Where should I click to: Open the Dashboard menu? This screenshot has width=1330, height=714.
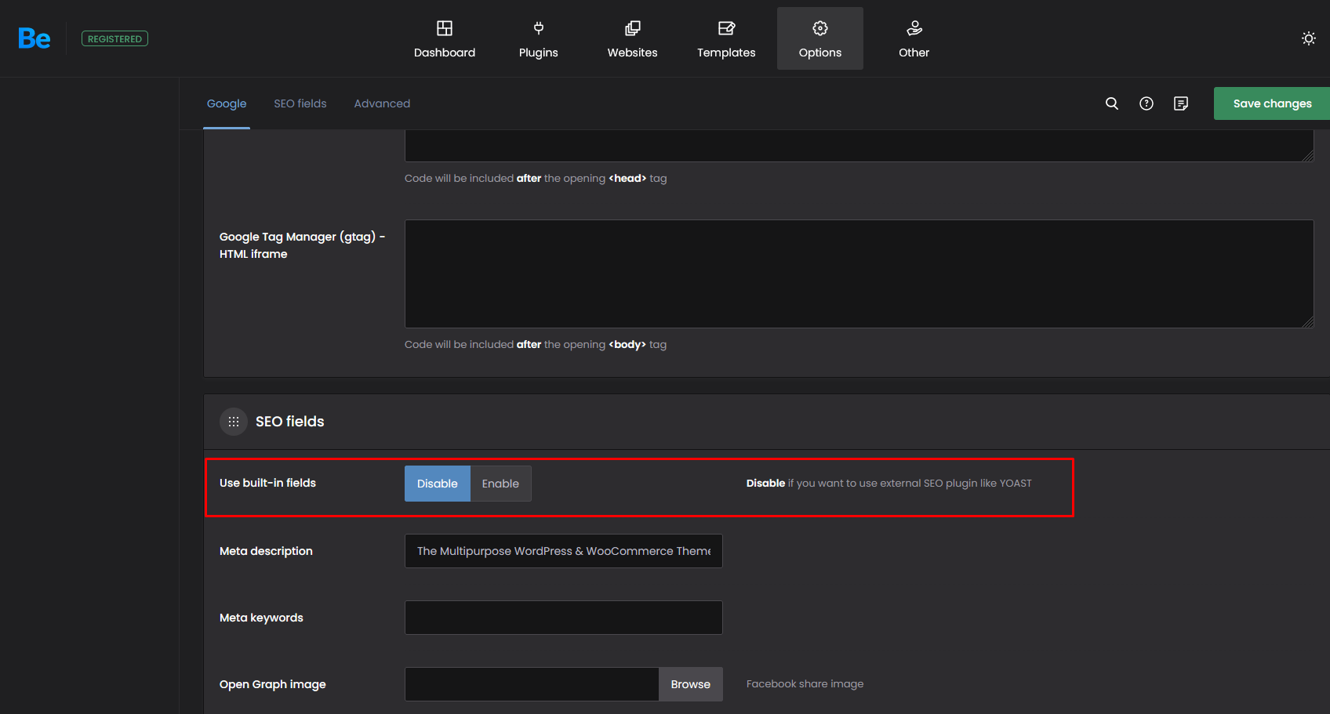pos(445,38)
